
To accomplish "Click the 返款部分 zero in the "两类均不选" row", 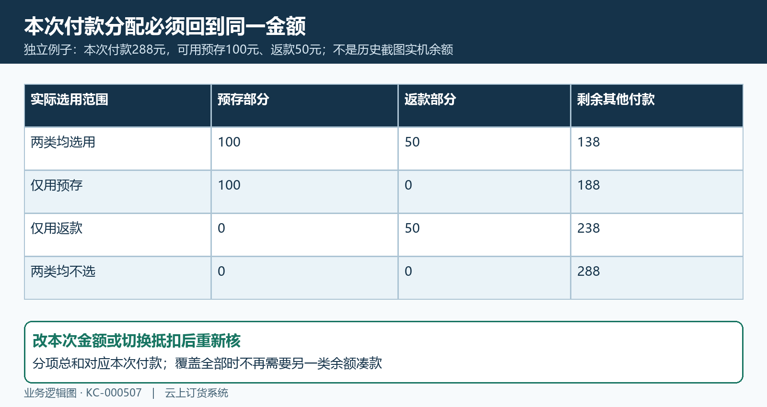I will click(x=408, y=271).
